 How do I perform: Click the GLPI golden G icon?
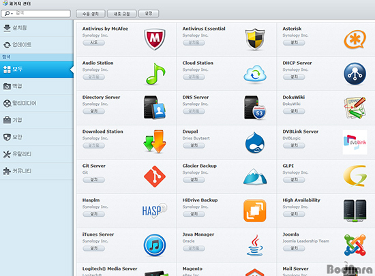click(355, 176)
